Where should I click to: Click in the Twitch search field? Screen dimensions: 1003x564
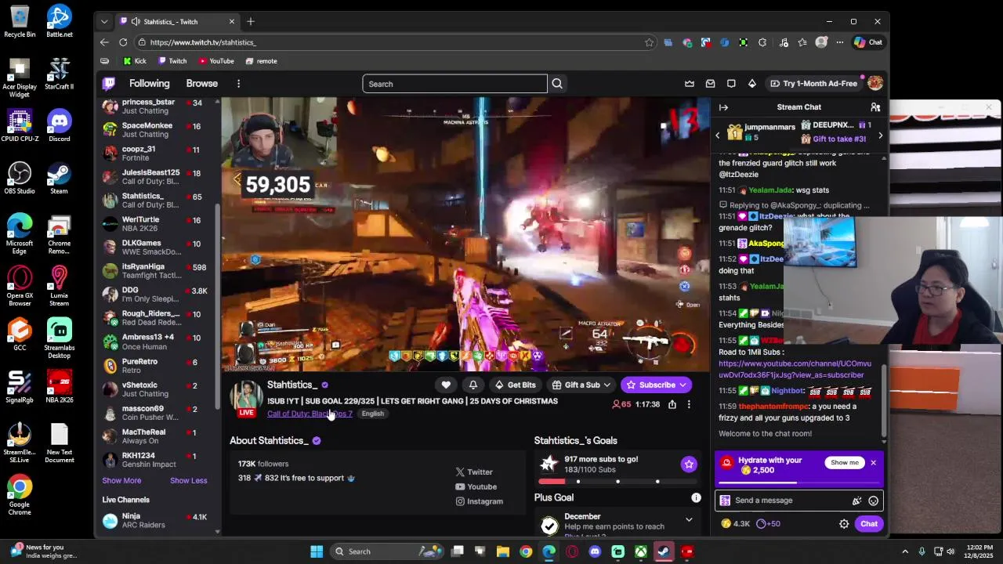coord(454,84)
